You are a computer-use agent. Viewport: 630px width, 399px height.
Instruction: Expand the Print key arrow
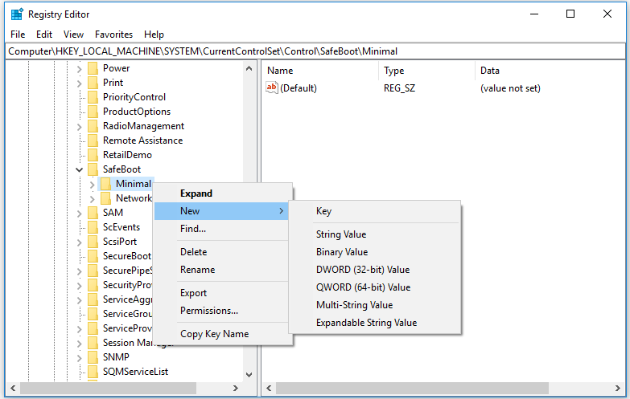point(79,83)
